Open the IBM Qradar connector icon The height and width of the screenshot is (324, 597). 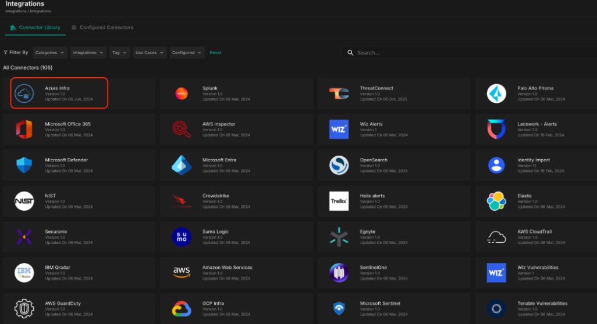tap(24, 273)
